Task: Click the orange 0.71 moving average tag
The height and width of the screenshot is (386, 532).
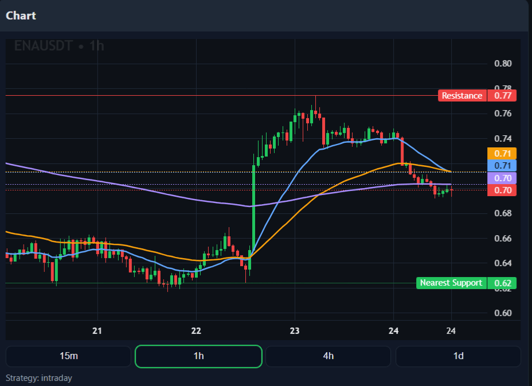Action: point(502,154)
